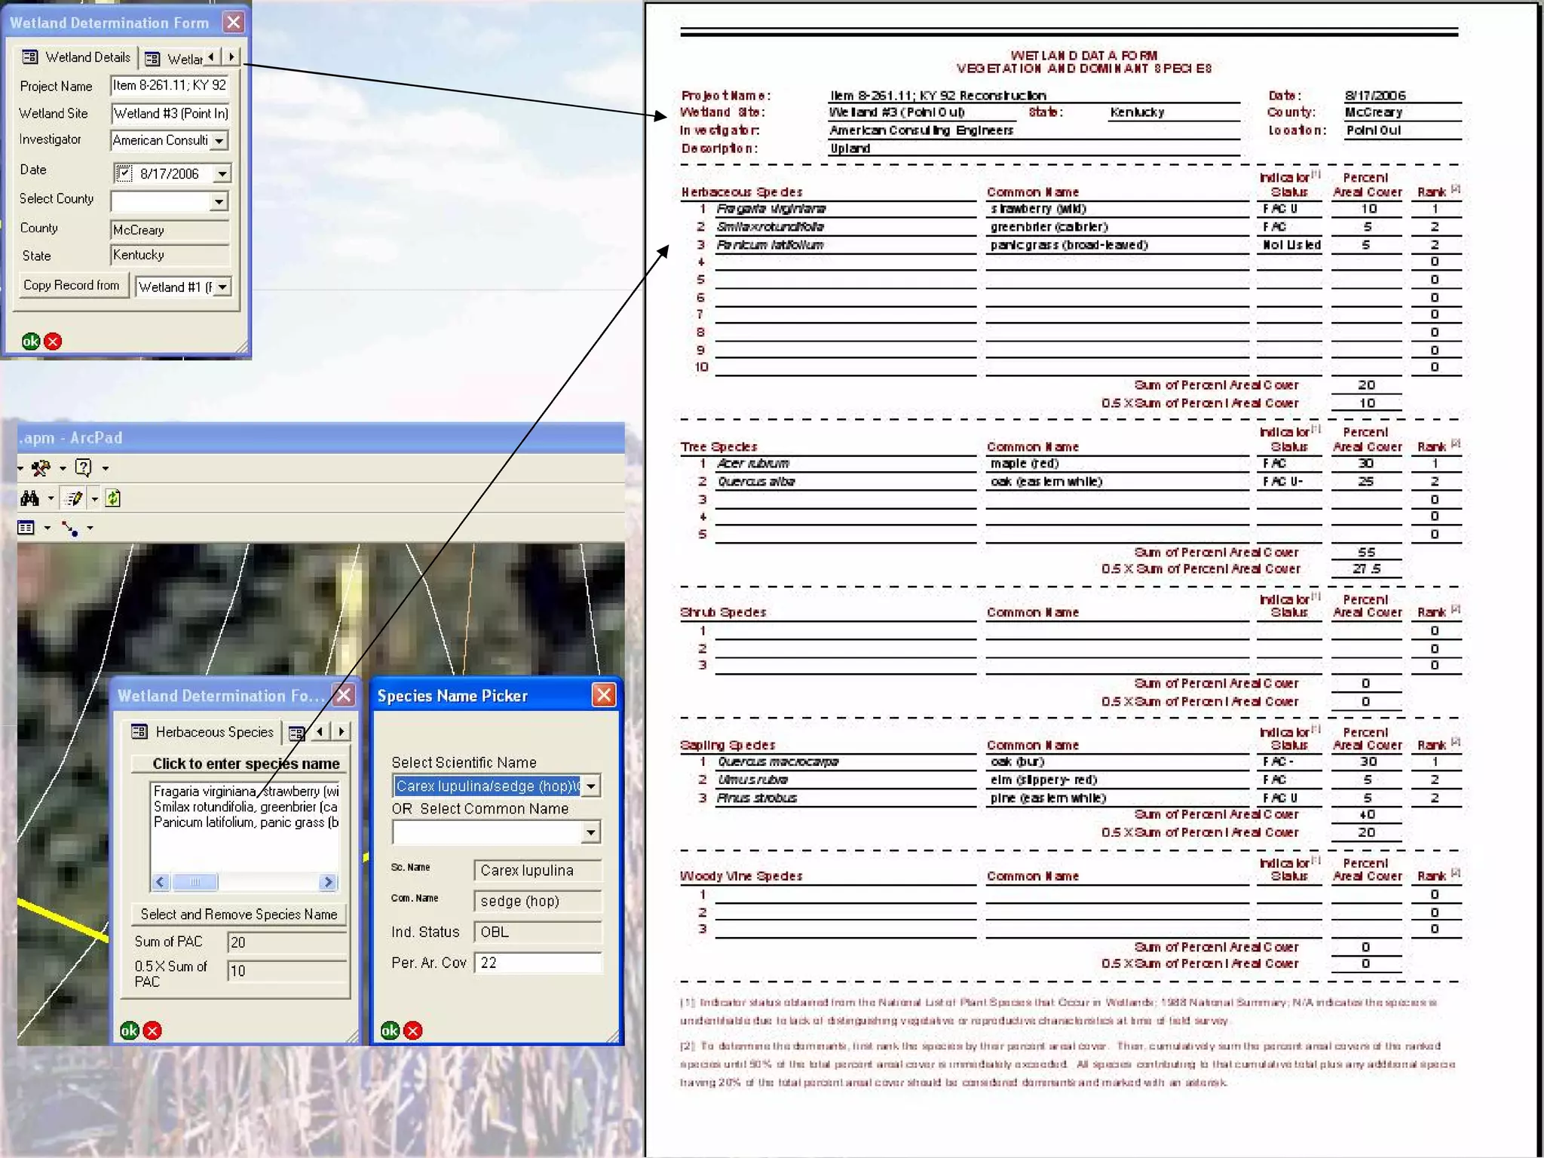Screen dimensions: 1544x1158
Task: Click the Per. Ar. Cov input field
Action: coord(538,963)
